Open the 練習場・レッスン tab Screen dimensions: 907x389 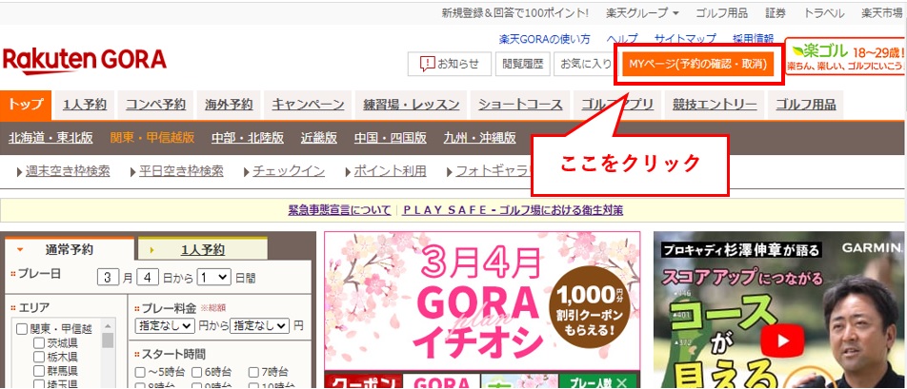411,105
